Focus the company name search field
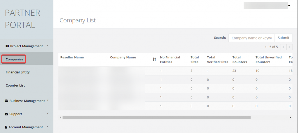This screenshot has width=298, height=133. click(x=251, y=38)
